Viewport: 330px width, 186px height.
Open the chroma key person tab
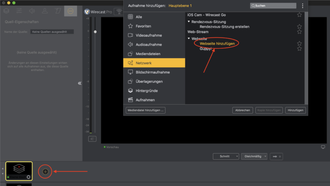point(45,11)
